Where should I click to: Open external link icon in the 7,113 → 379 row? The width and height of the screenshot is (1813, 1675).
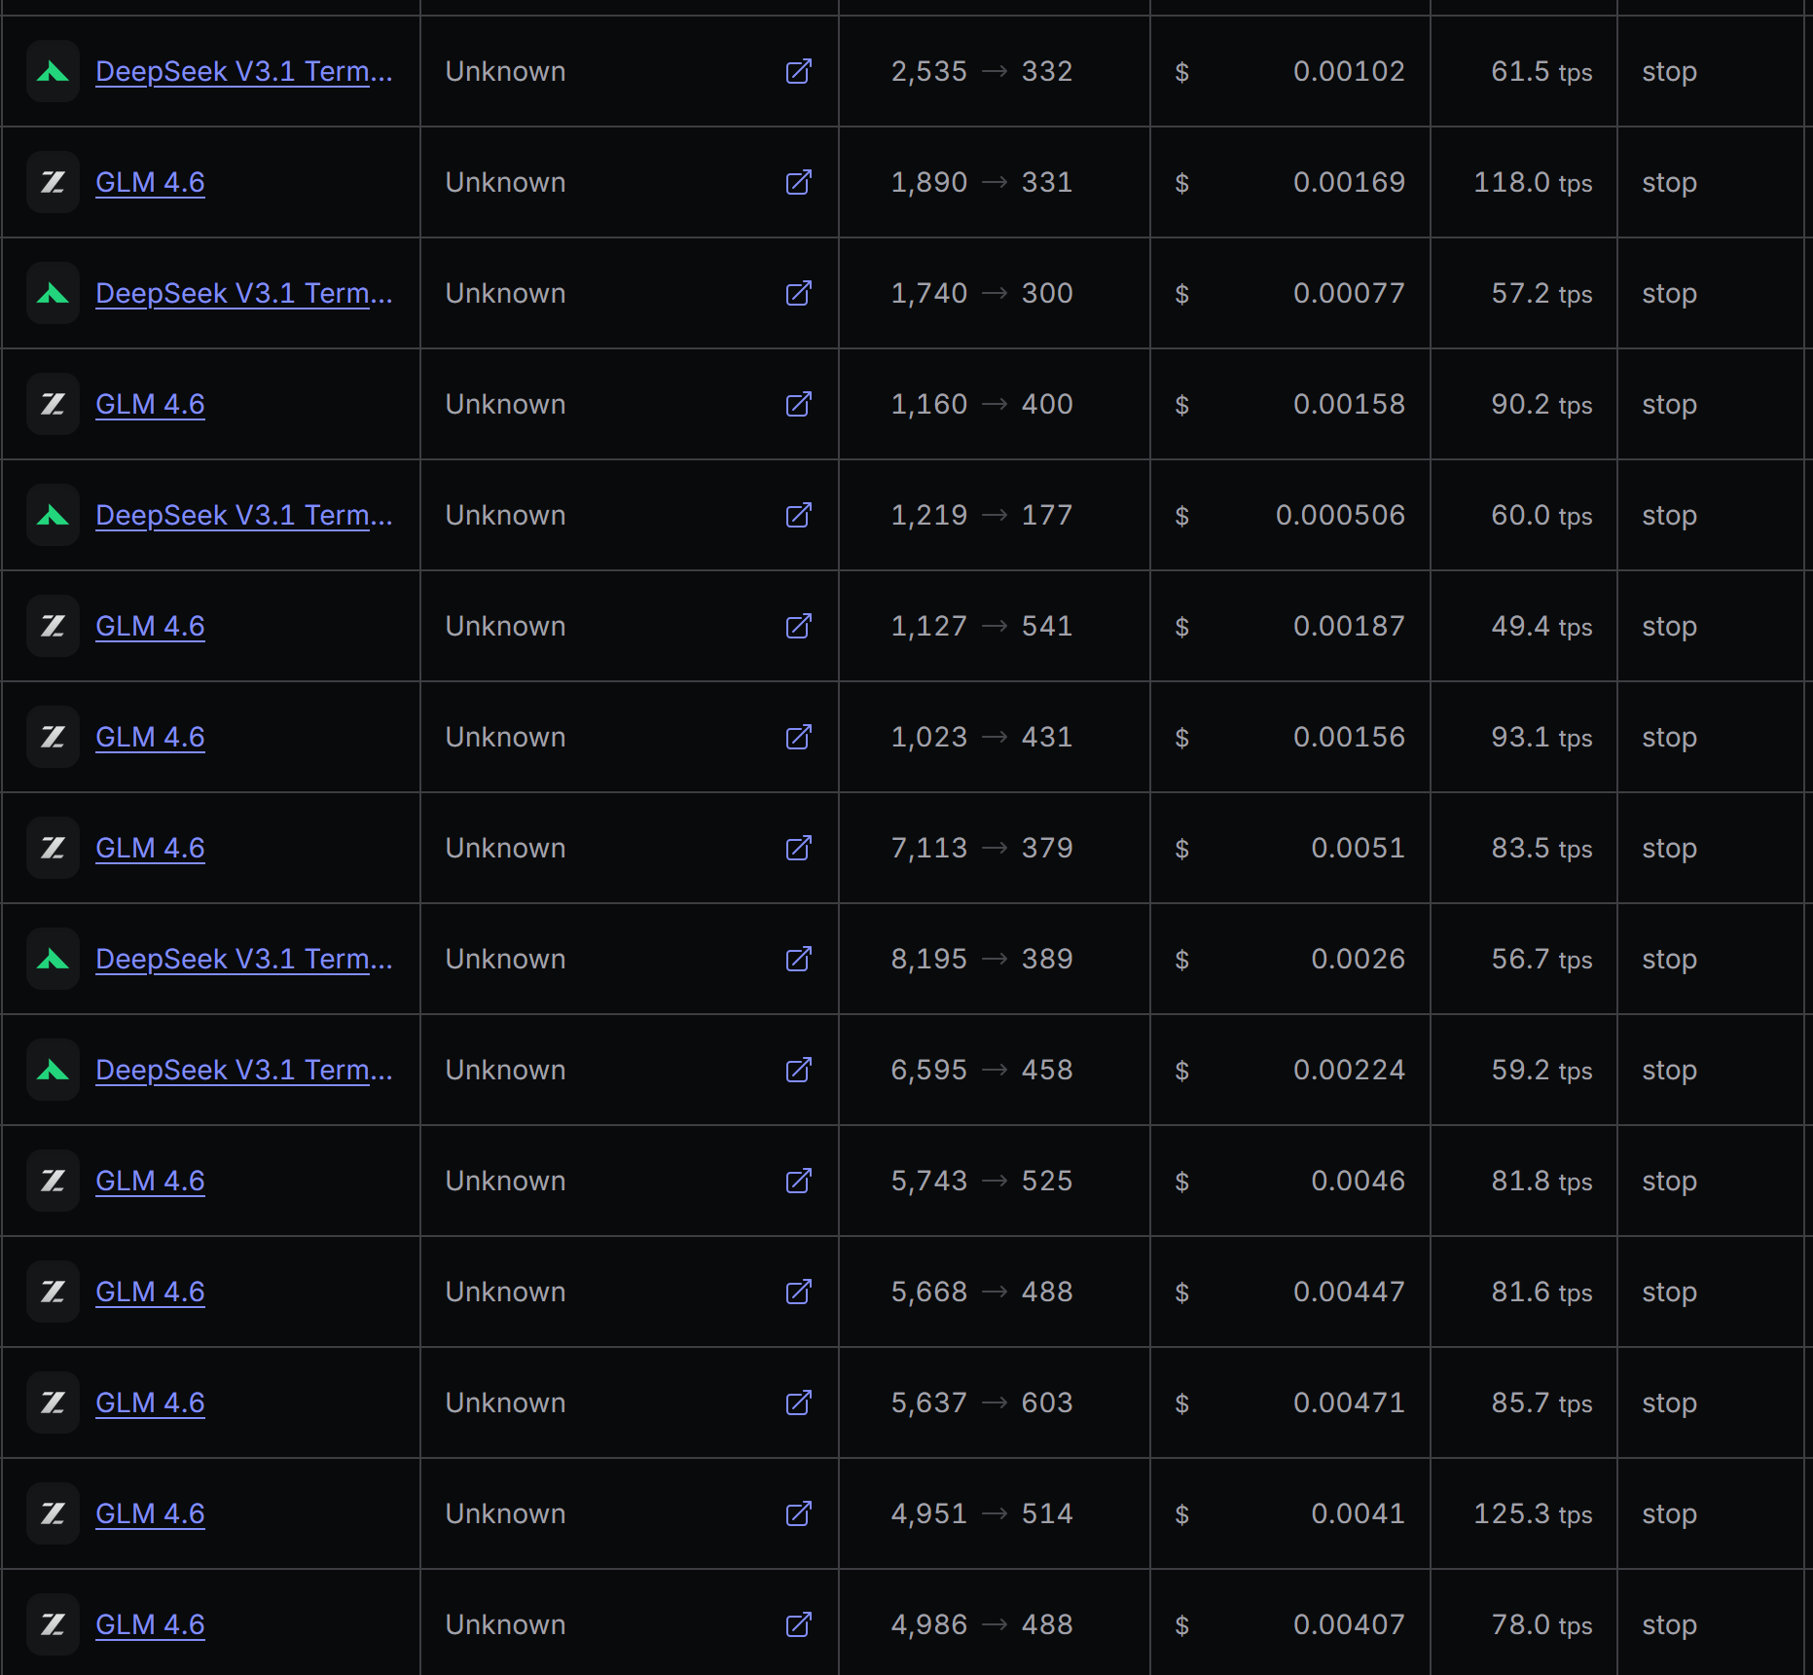[x=798, y=849]
